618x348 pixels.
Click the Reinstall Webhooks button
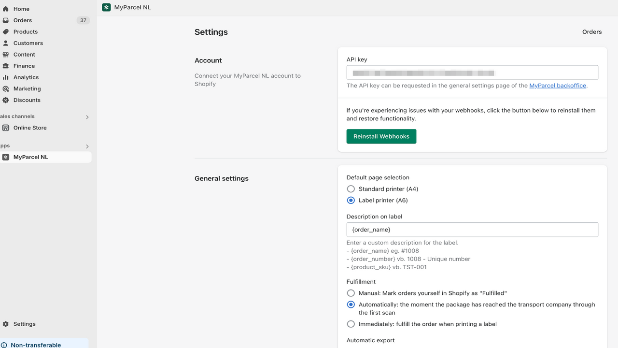381,136
